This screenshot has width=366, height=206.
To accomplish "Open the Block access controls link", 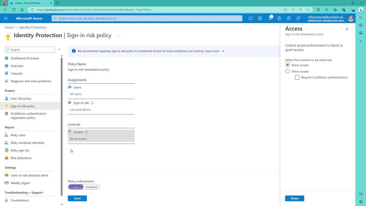I will point(78,139).
